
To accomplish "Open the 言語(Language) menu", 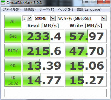I will 89,9.
